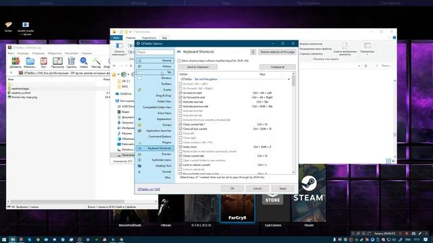The height and width of the screenshot is (243, 433).
Task: Open the STALKER game tile on desktop
Action: [x=202, y=208]
